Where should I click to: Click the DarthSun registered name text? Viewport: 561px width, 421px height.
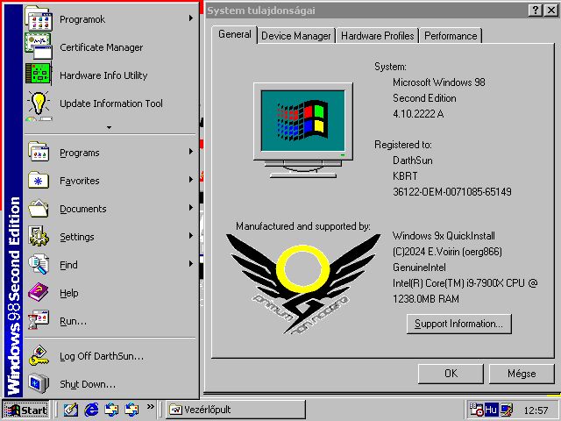[x=413, y=161]
